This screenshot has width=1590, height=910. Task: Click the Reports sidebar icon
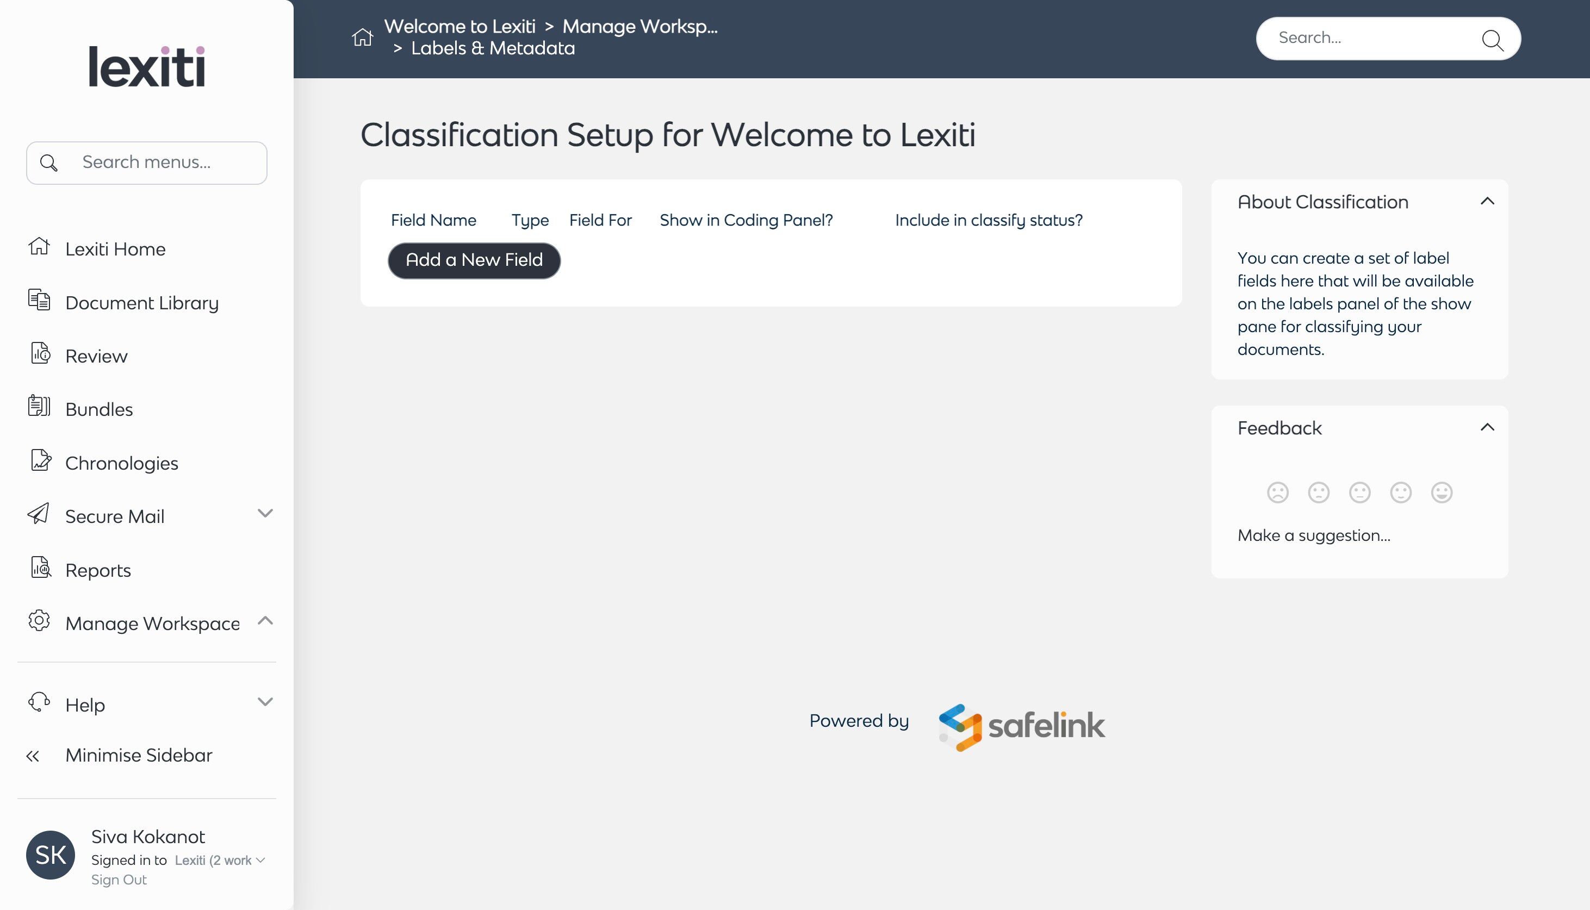point(41,568)
